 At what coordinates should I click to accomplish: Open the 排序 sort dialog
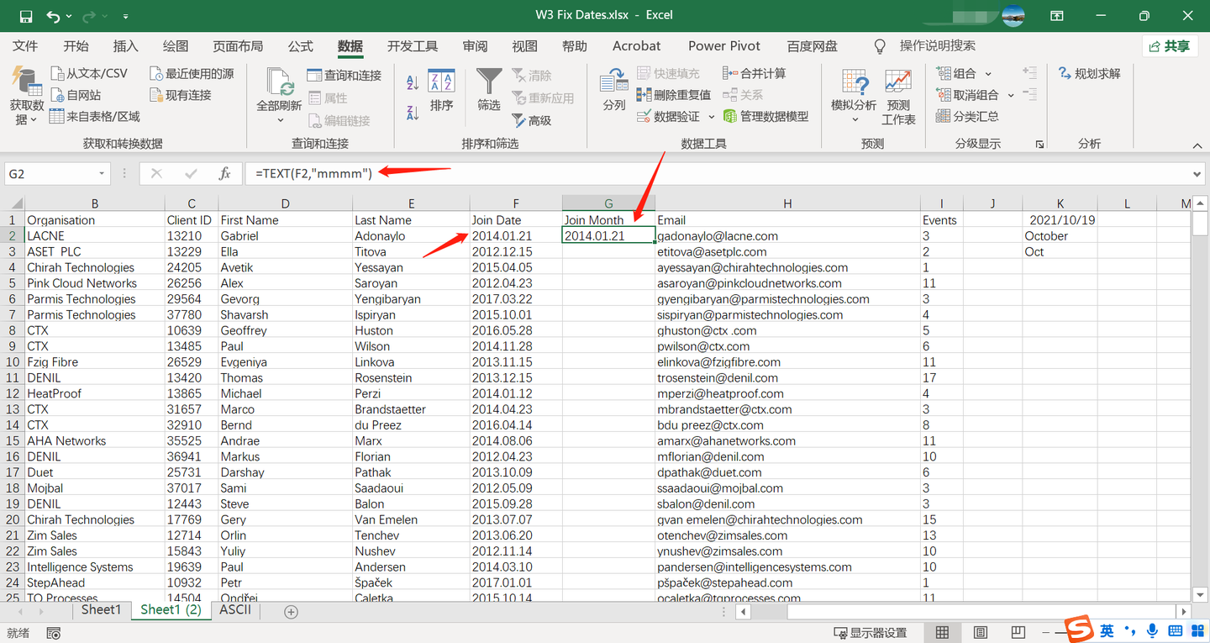(441, 91)
